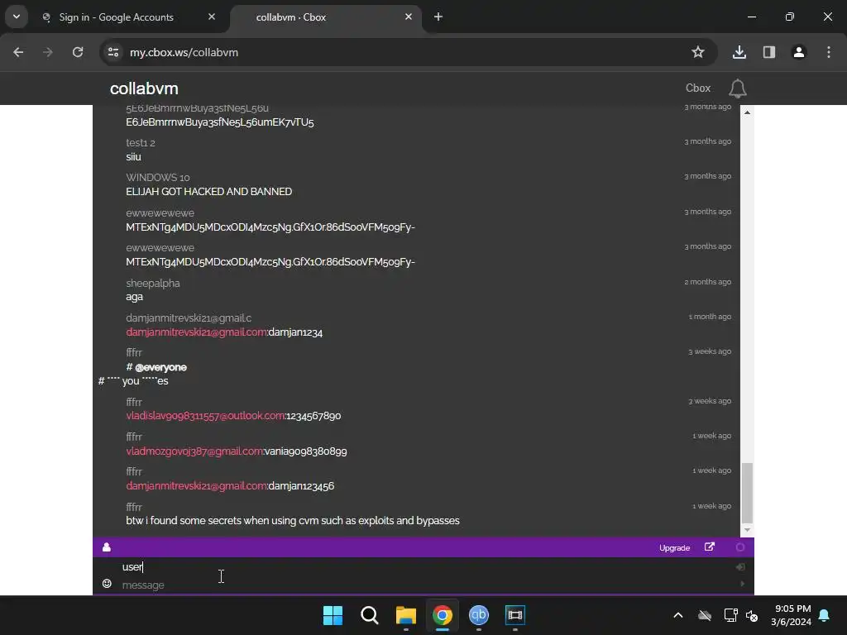Screen dimensions: 847x635
Task: Expand the tab search dropdown
Action: coord(17,17)
